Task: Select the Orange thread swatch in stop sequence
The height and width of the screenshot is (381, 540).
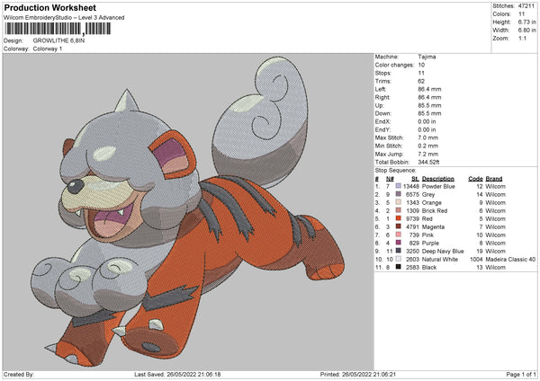Action: click(x=399, y=202)
